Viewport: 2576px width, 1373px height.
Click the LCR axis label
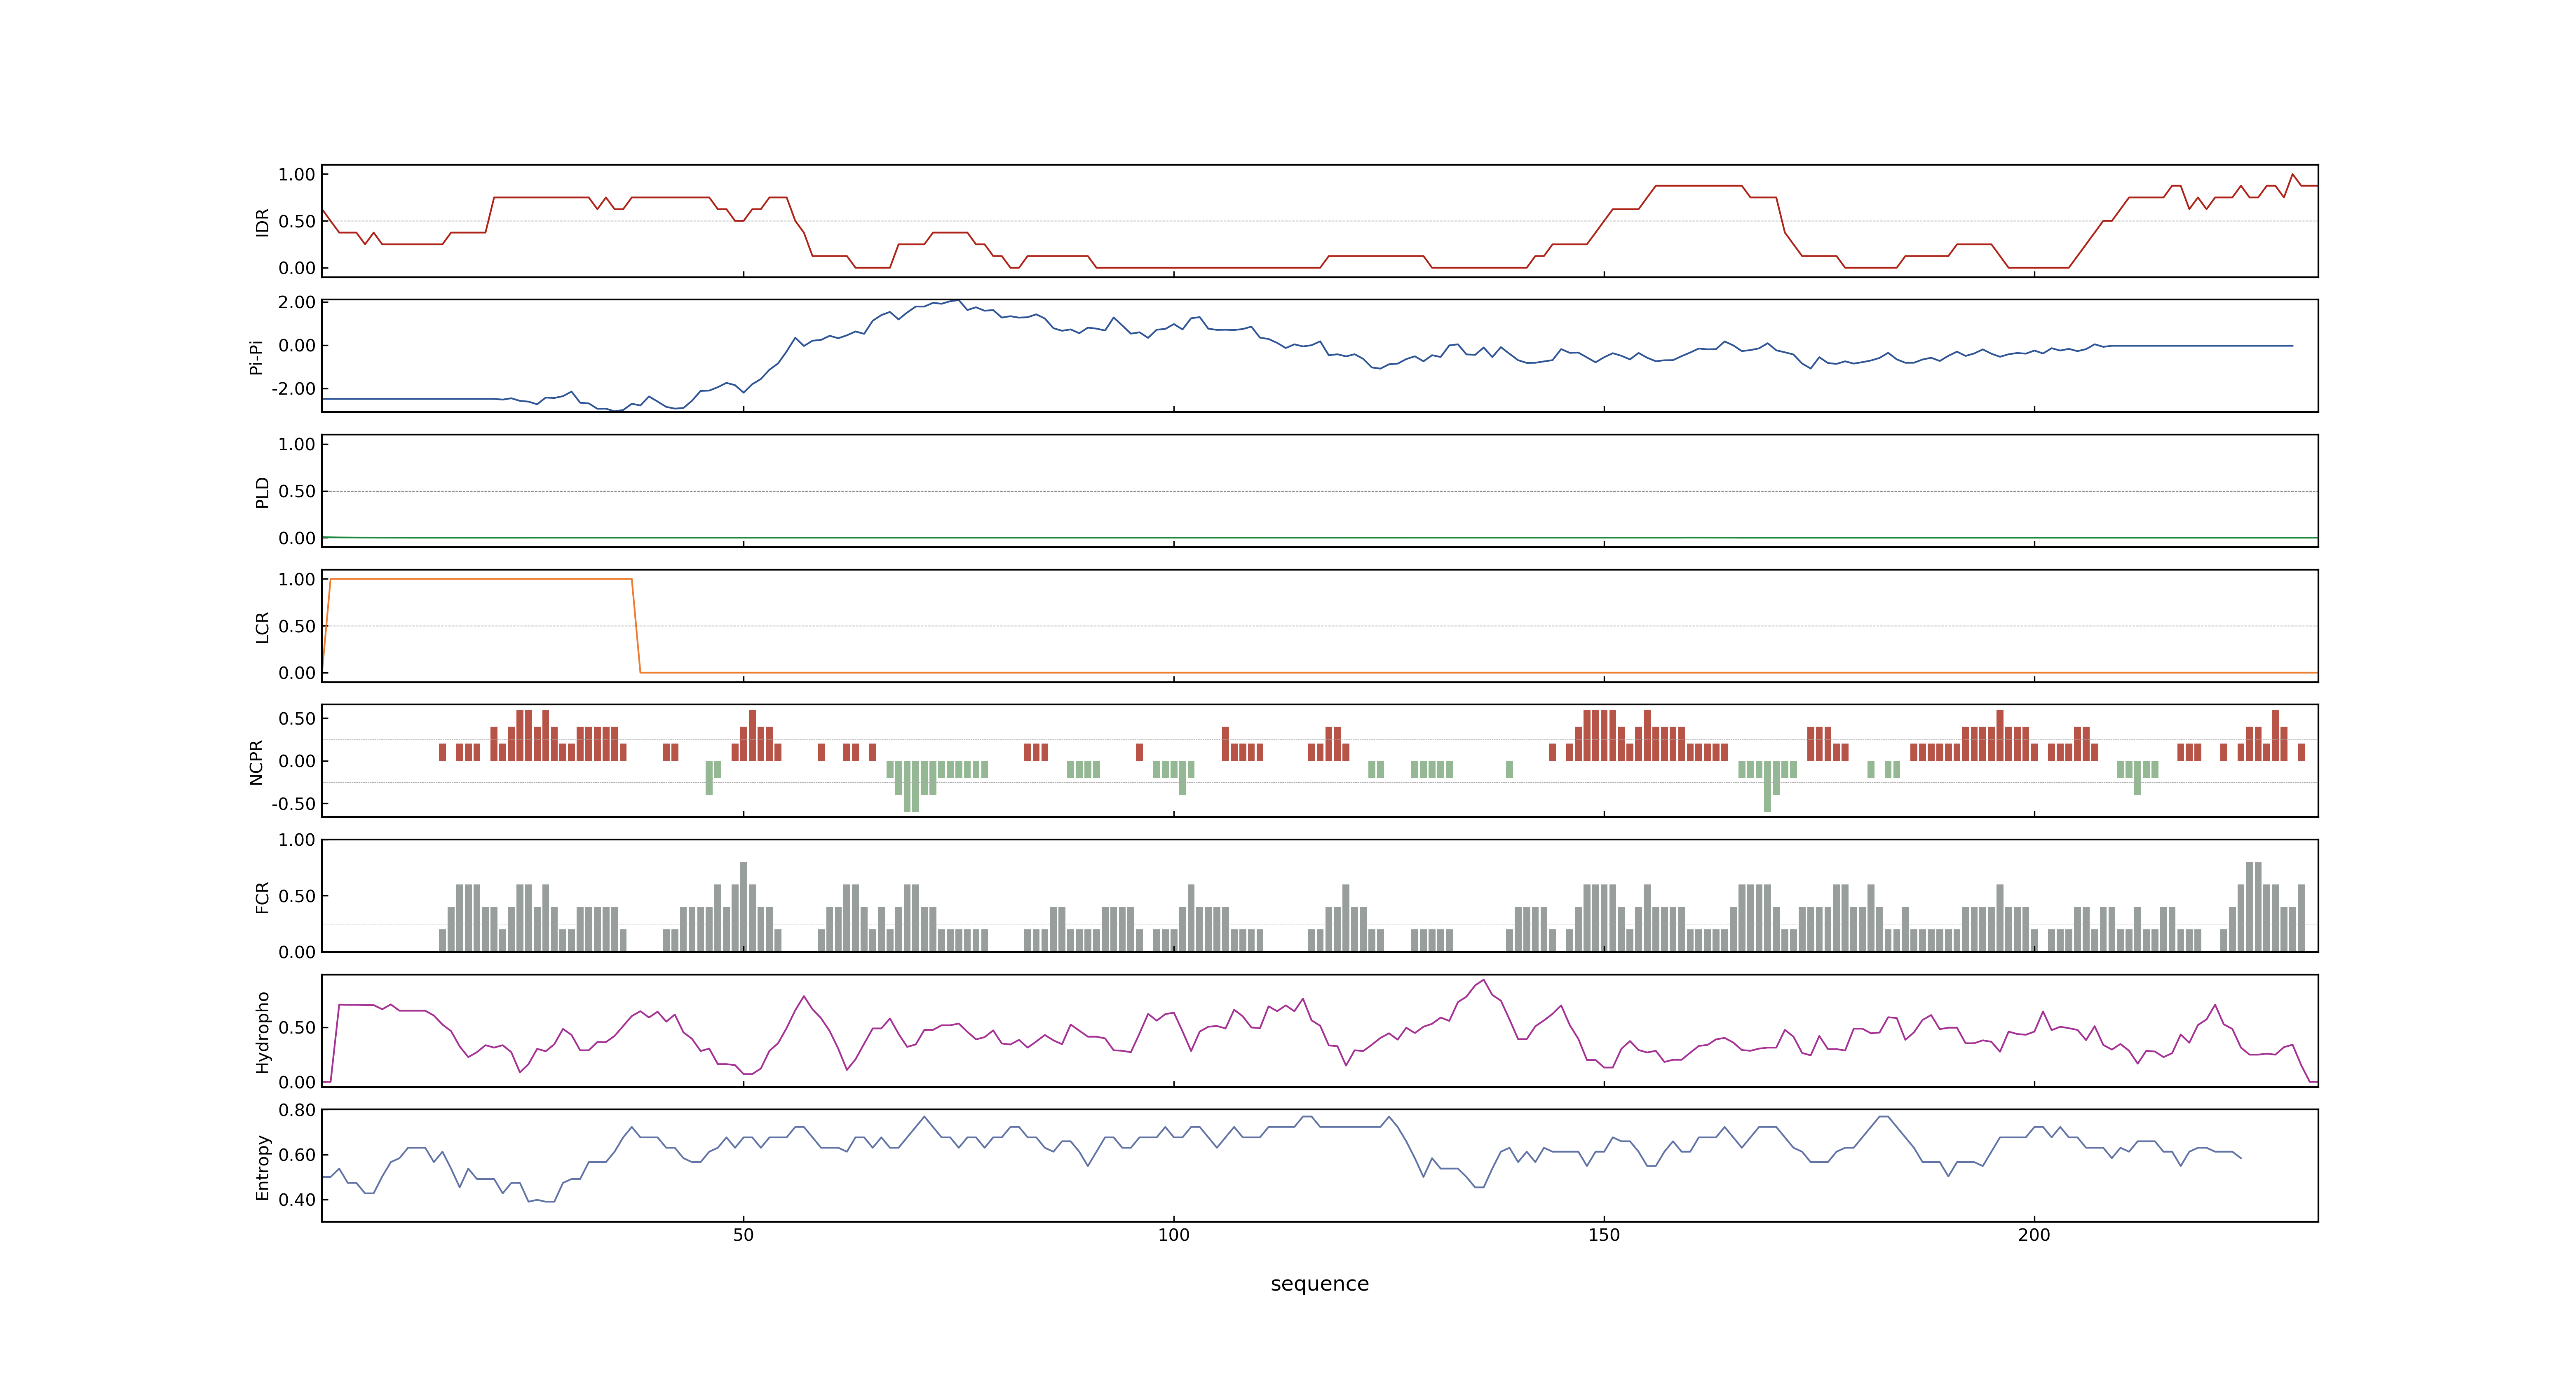coord(262,627)
